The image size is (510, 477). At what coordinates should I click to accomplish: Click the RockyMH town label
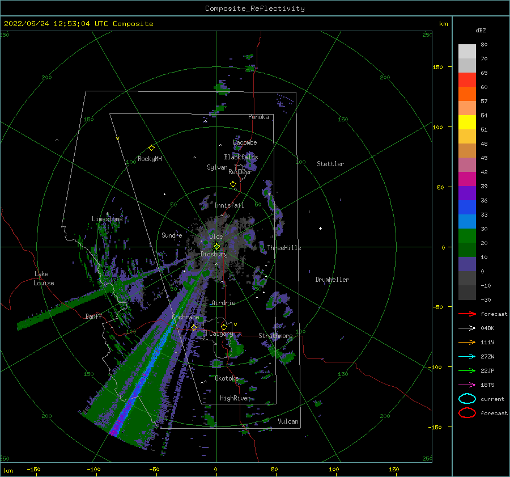coord(150,159)
